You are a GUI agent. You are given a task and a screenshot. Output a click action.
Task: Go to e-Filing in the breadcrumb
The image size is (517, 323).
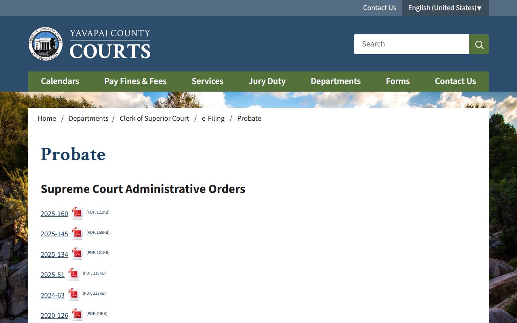[213, 118]
